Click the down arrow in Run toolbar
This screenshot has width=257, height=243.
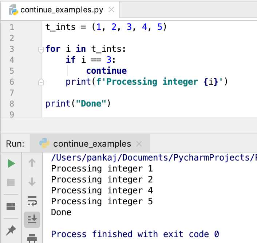[x=32, y=181]
